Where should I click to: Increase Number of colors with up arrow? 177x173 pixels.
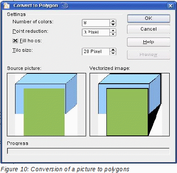113,21
